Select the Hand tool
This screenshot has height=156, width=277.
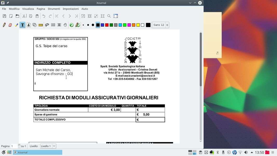[65, 25]
